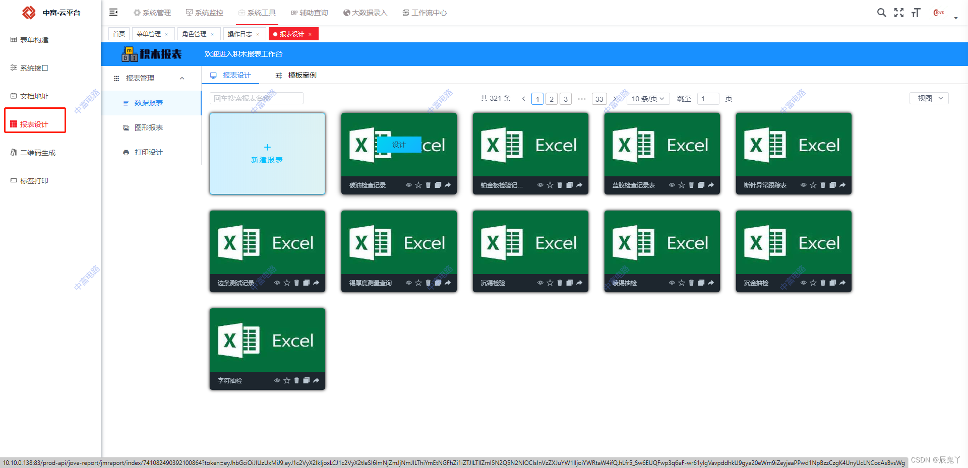Open the 工作流中心 top menu

tap(425, 13)
